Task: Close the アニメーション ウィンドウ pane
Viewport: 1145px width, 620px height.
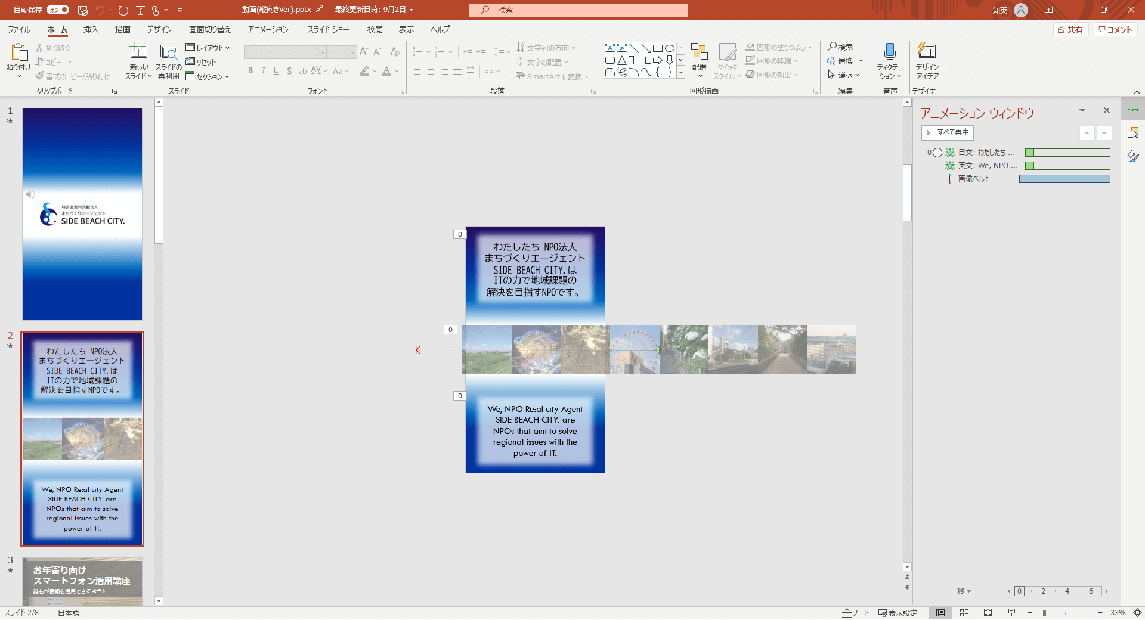Action: tap(1107, 111)
